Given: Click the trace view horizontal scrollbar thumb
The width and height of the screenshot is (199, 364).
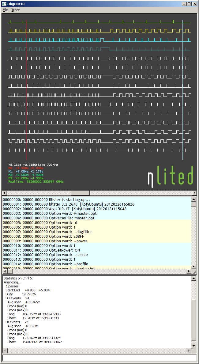Looking at the screenshot, I should 81,193.
